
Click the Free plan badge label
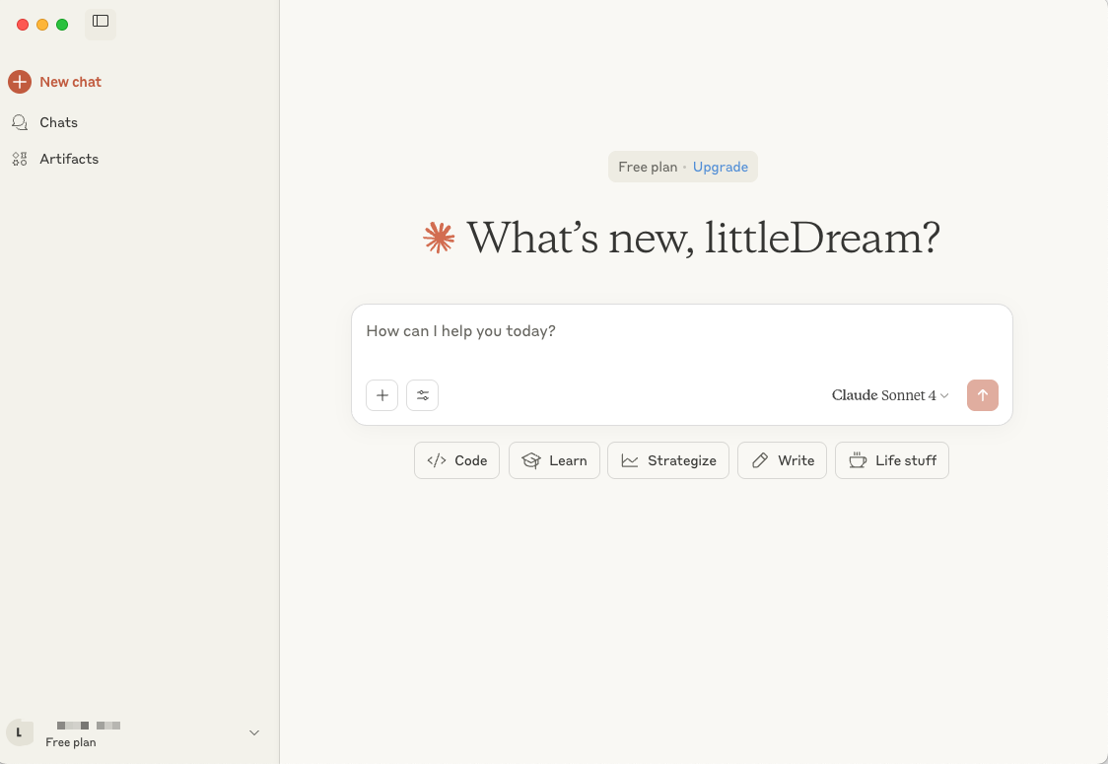click(648, 167)
